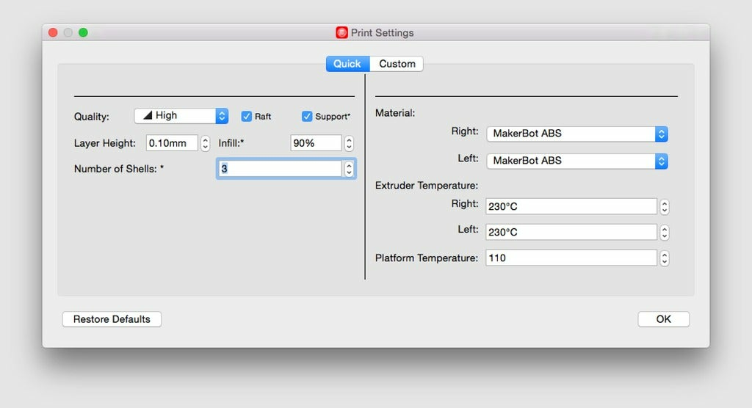Click the Number of Shells stepper
752x408 pixels.
(x=349, y=169)
